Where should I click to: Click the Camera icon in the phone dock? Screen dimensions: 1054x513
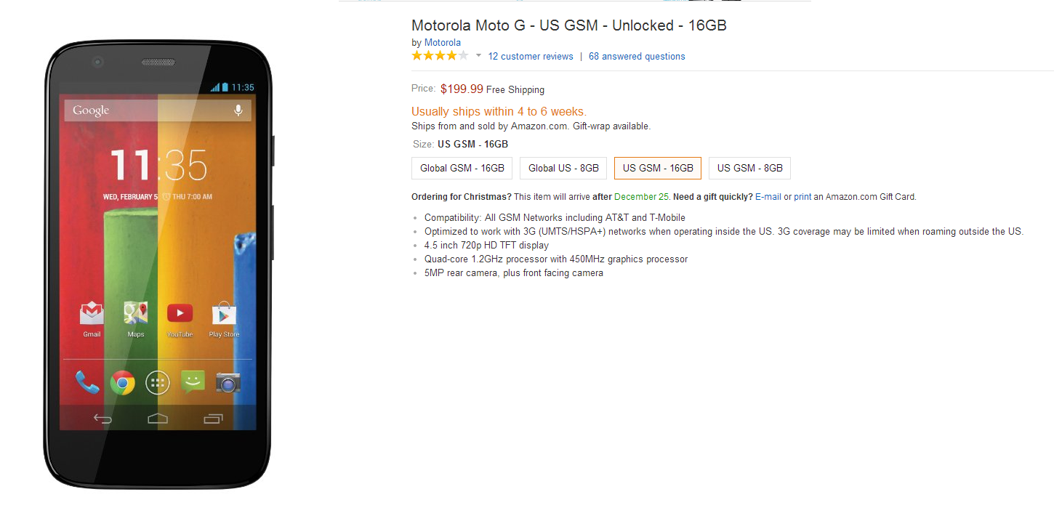tap(228, 382)
